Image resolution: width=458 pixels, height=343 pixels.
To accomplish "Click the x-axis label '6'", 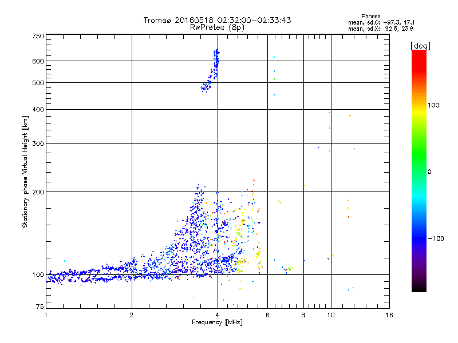I will coord(267,315).
